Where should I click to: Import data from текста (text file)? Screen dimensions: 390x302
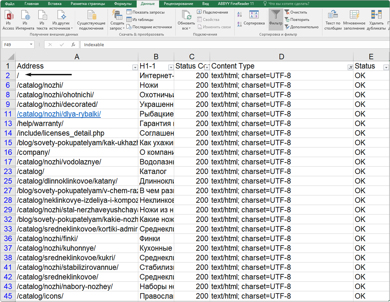pos(42,20)
